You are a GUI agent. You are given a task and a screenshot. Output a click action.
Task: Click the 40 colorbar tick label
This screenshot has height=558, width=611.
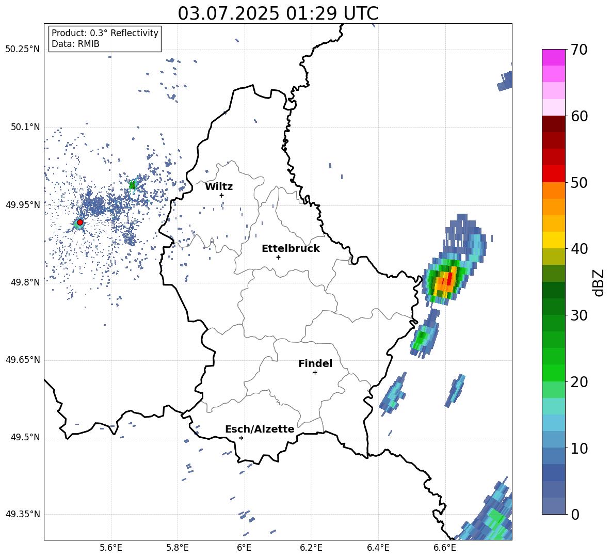(579, 249)
